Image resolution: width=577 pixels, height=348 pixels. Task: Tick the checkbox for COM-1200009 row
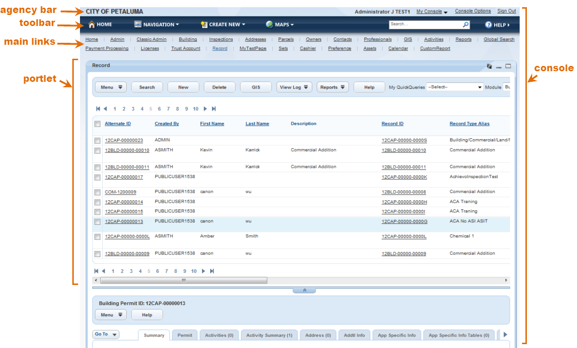click(97, 192)
